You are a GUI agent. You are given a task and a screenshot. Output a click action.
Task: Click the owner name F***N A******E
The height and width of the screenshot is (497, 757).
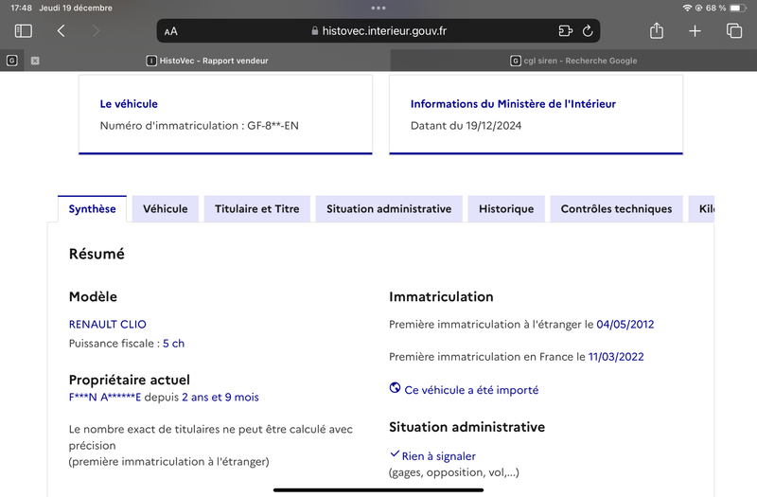(x=105, y=397)
